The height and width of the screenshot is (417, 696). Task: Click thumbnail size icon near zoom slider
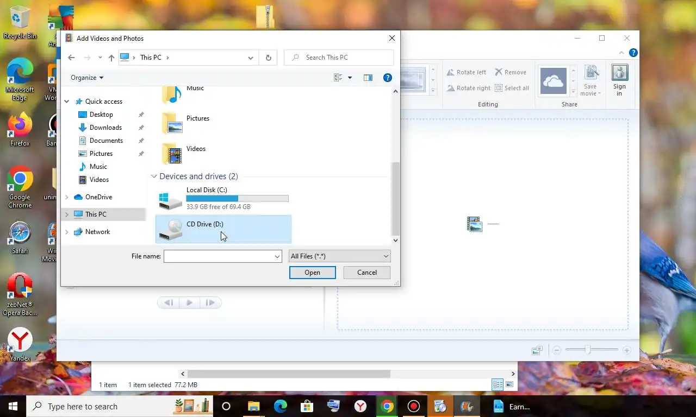[x=537, y=351]
